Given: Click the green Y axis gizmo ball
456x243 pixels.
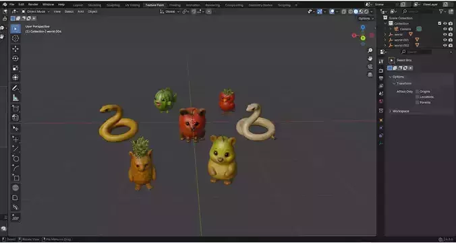Looking at the screenshot, I should click(363, 38).
